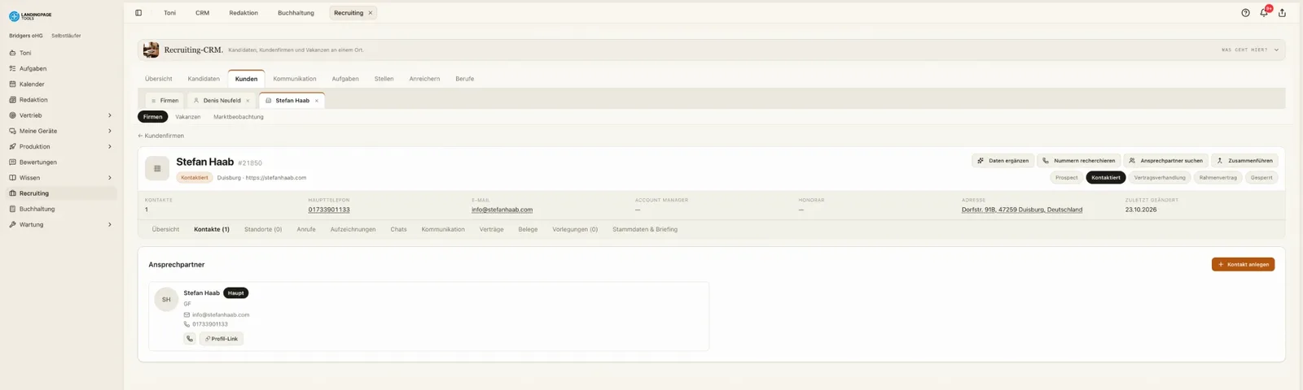This screenshot has height=390, width=1303.
Task: Close the Denis Neufeld sub-tab
Action: click(248, 101)
